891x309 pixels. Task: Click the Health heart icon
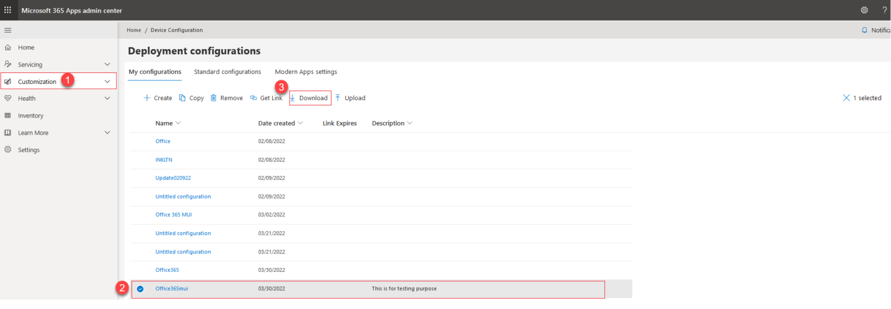8,98
